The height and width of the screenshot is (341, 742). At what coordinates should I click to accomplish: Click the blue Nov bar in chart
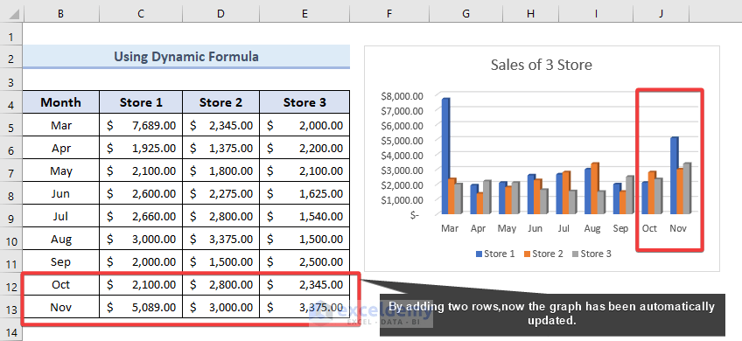(x=675, y=176)
